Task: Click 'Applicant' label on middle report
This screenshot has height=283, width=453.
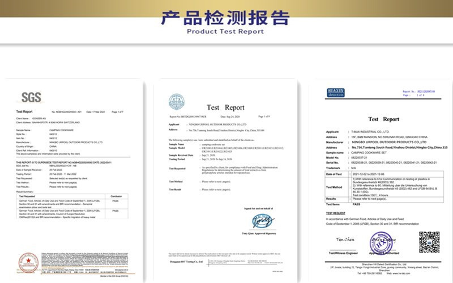Action: (x=174, y=124)
